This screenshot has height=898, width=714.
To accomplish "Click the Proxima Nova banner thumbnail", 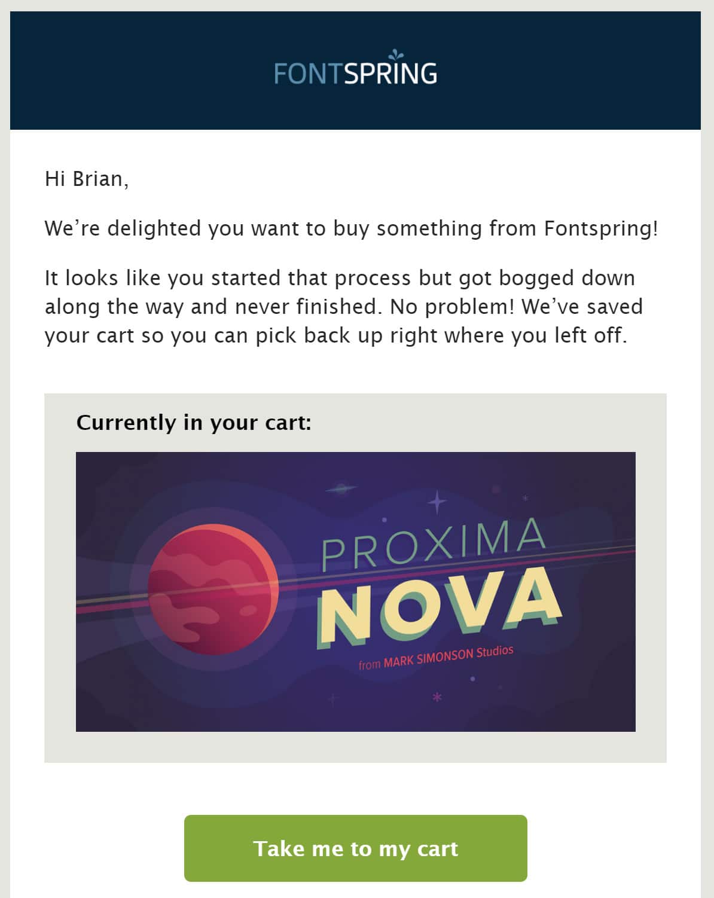I will tap(357, 591).
